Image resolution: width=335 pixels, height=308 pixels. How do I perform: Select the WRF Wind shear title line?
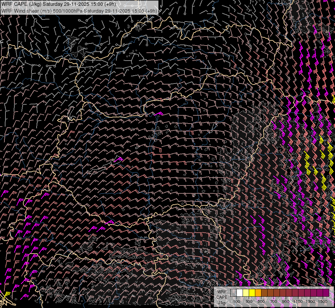79,11
